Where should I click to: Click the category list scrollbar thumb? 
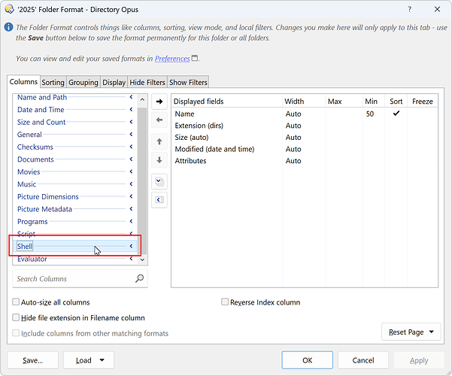tap(142, 181)
